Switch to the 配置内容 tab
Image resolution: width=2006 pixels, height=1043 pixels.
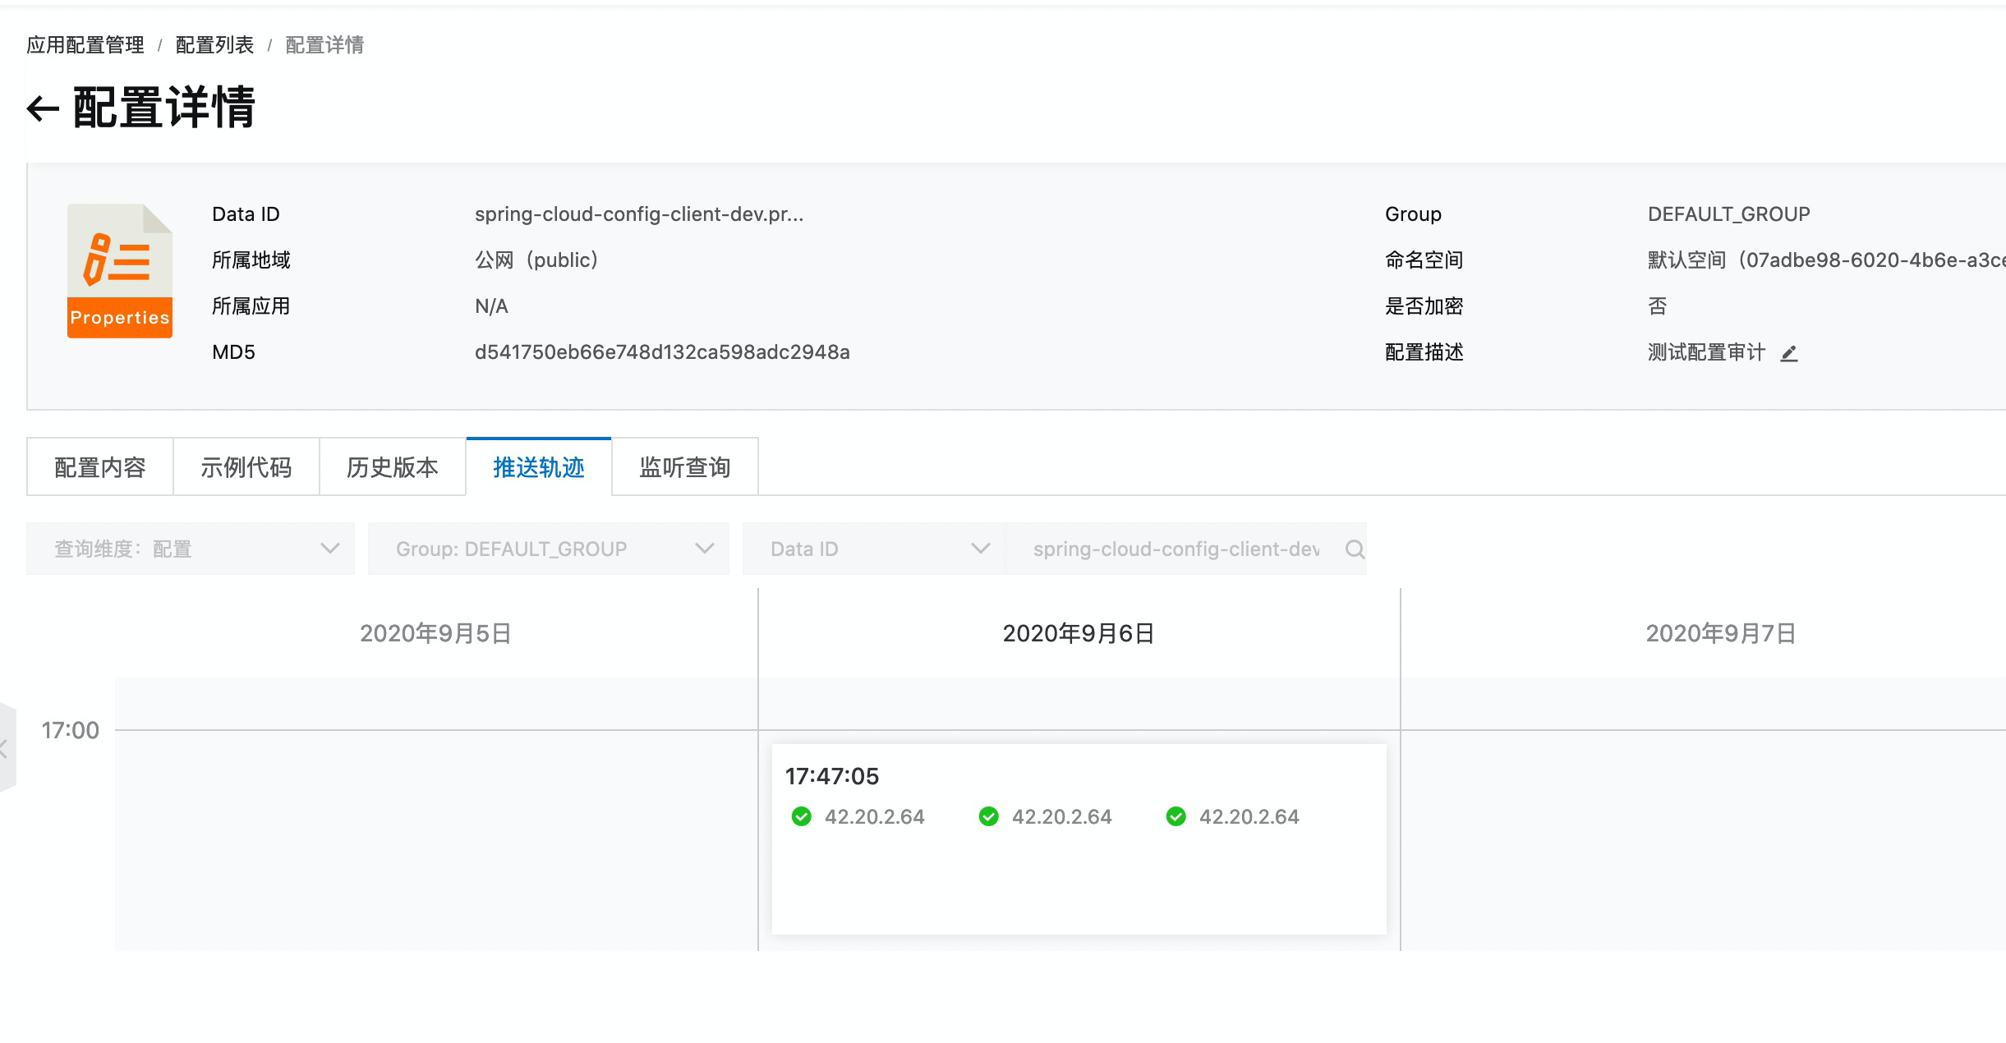point(99,467)
